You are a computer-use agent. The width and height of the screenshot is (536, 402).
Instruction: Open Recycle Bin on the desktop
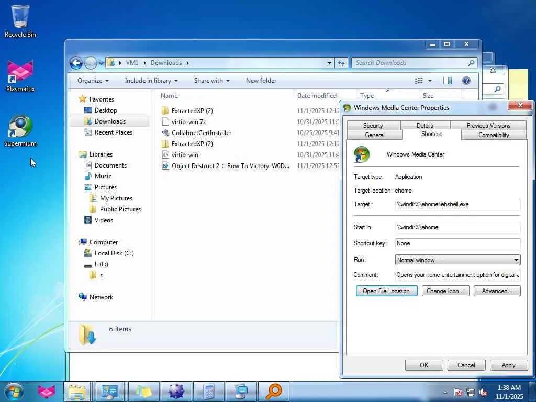[20, 21]
